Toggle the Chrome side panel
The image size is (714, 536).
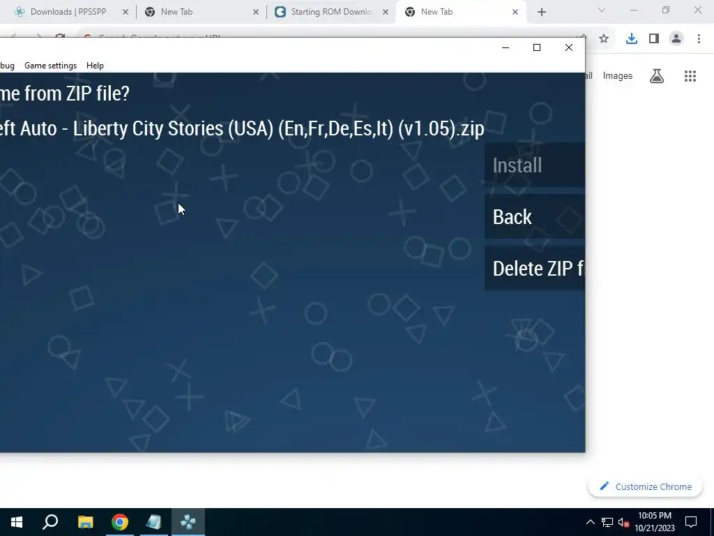point(654,39)
